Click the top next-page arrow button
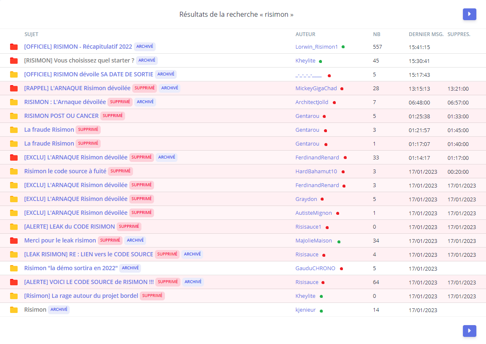 [469, 14]
